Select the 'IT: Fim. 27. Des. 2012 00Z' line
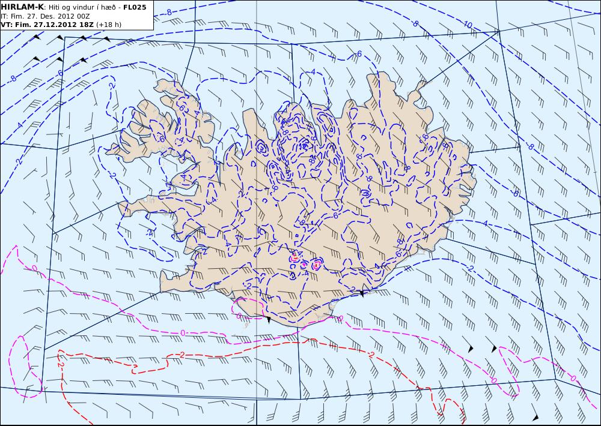 (45, 16)
